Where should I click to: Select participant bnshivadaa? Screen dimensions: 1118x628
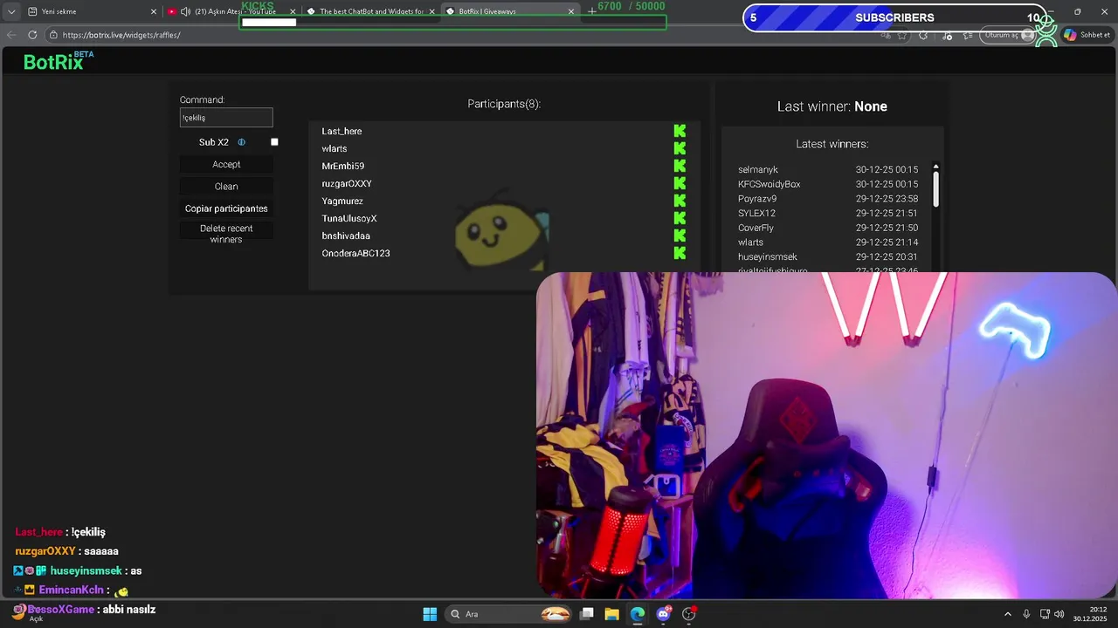(346, 235)
